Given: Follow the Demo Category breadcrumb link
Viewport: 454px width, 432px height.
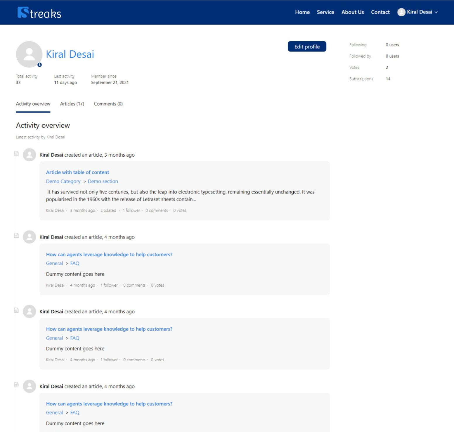Looking at the screenshot, I should [63, 182].
